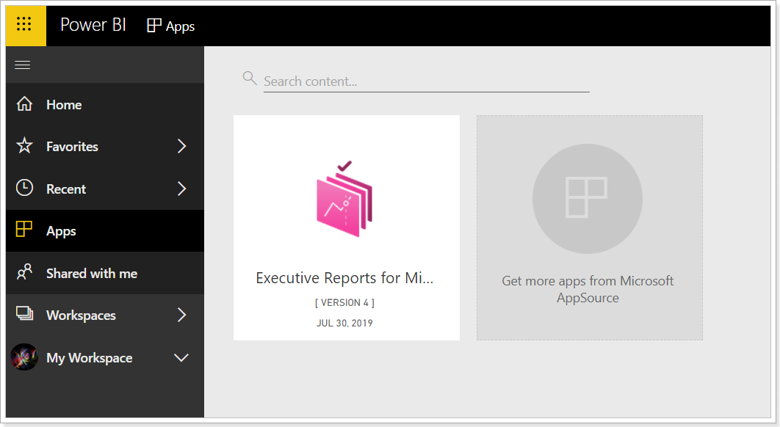Click the Workspaces stacked windows icon
The height and width of the screenshot is (427, 780).
click(24, 313)
